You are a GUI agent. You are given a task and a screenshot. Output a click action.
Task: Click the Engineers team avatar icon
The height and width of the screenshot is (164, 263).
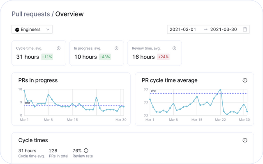point(17,30)
